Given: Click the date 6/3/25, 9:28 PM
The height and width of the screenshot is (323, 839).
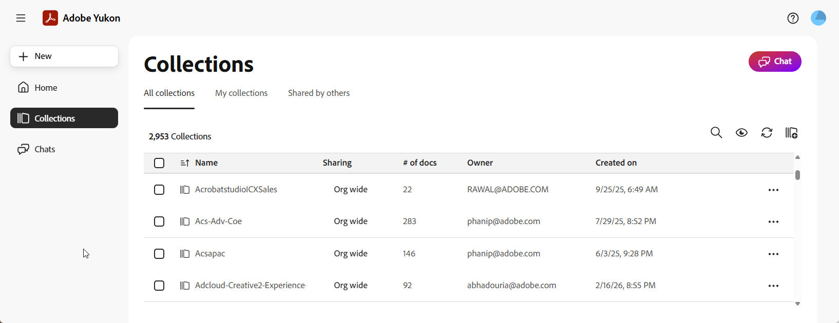Looking at the screenshot, I should click(x=624, y=254).
